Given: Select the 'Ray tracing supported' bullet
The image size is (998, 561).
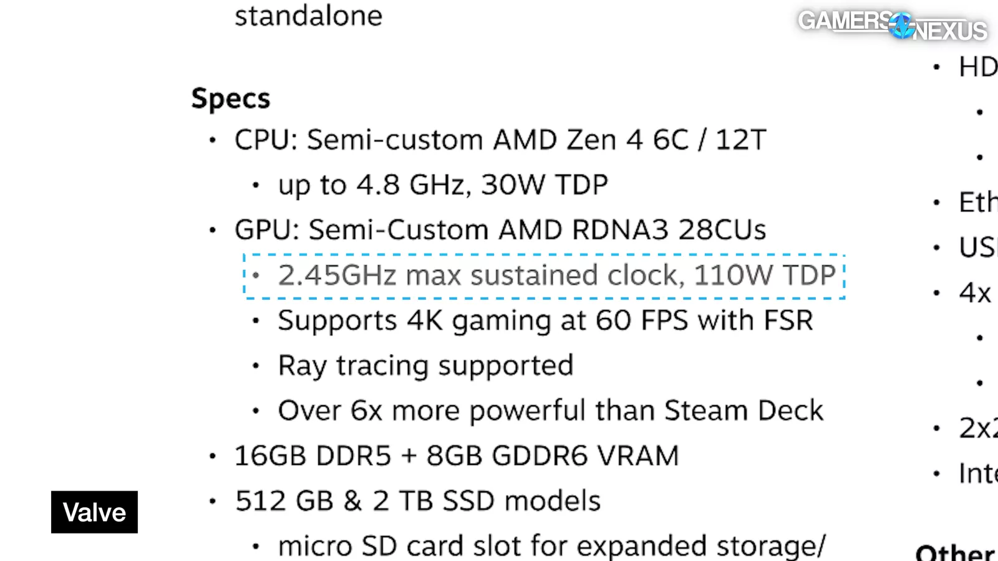Looking at the screenshot, I should point(425,365).
